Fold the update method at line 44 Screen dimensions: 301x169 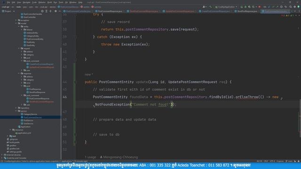point(75,82)
